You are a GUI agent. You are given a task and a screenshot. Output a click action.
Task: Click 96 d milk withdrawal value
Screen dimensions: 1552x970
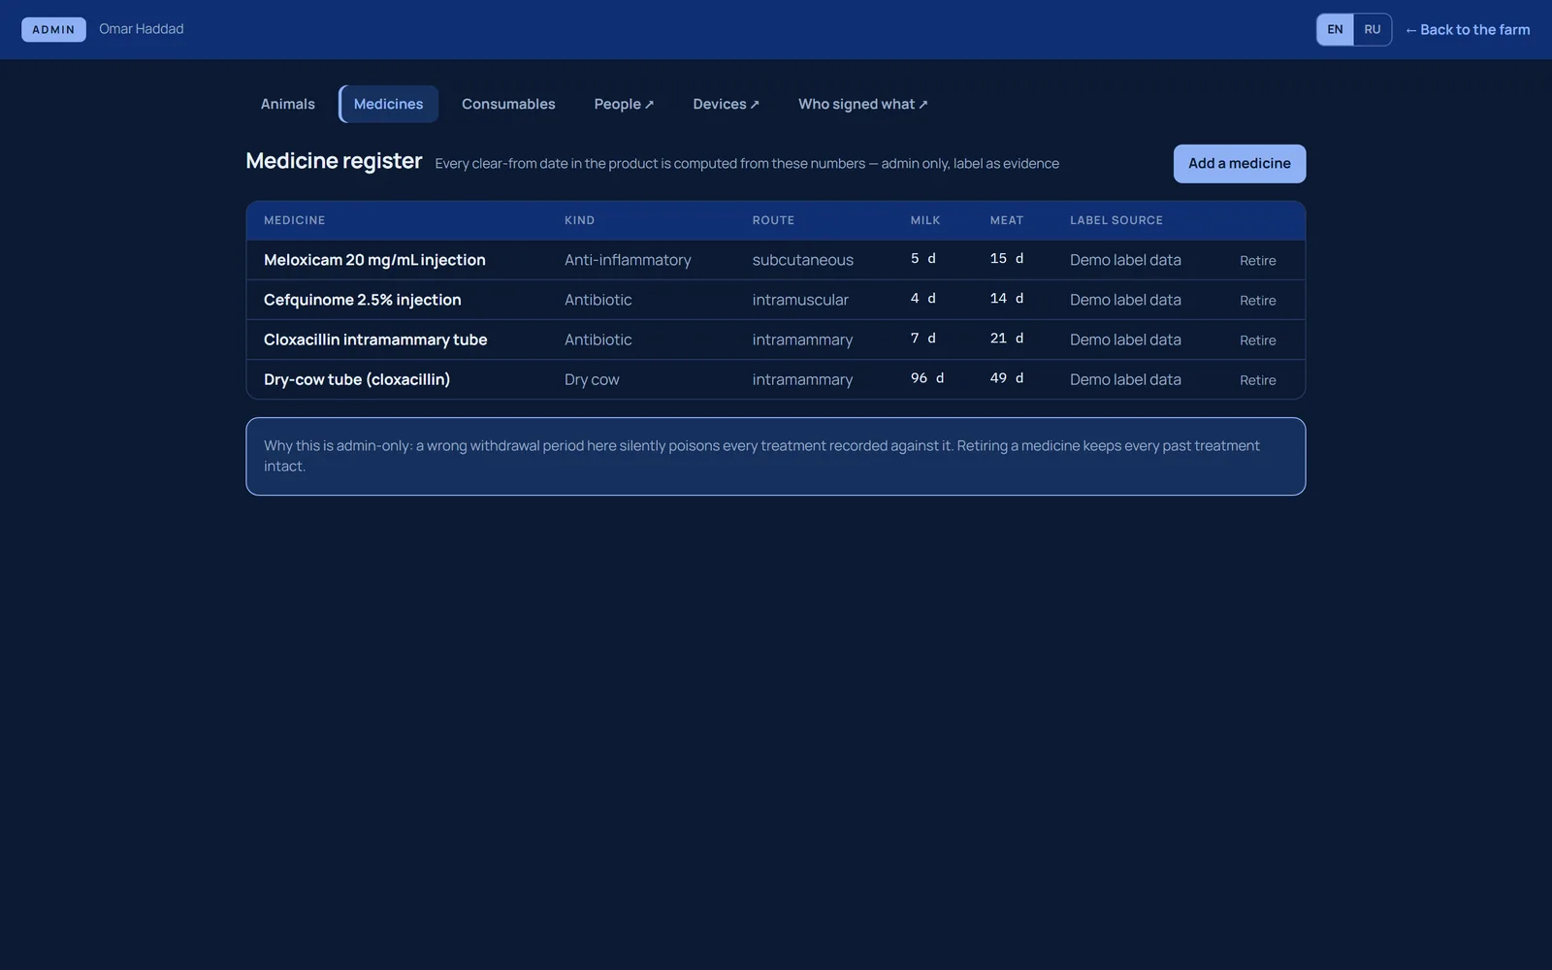[x=926, y=378]
